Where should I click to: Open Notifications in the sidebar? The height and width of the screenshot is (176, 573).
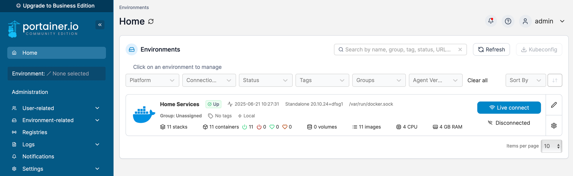pyautogui.click(x=38, y=157)
